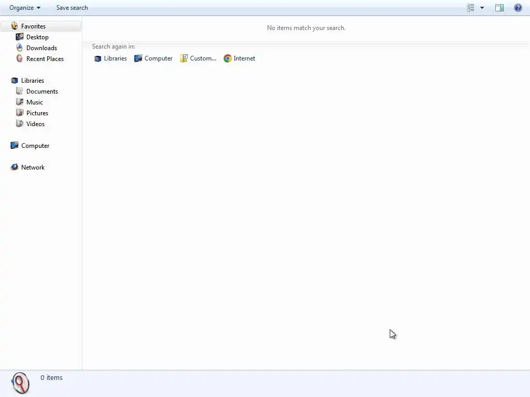Open the Help icon
The height and width of the screenshot is (397, 530).
coord(518,7)
